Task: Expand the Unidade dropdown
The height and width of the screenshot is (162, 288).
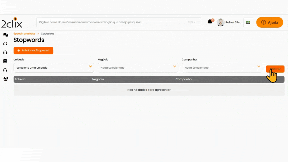Action: [54, 68]
